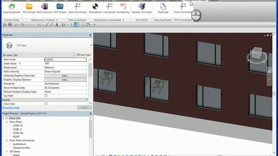Click the Properties panel vertical scrollbar

tap(90, 70)
